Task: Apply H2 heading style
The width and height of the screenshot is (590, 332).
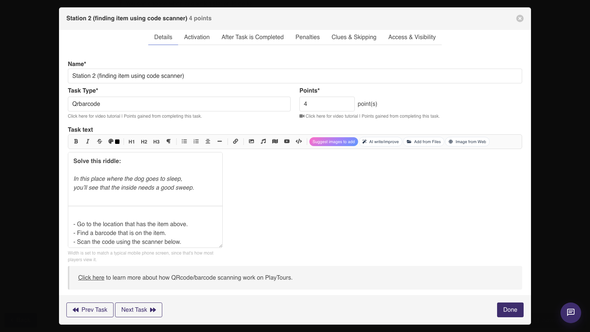Action: click(x=144, y=142)
